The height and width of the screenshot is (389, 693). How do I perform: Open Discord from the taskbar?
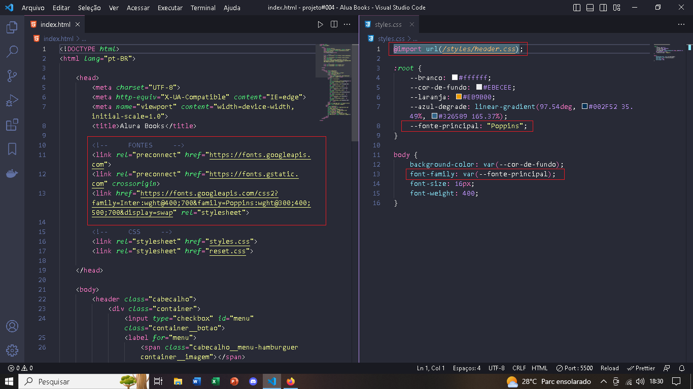(x=253, y=381)
